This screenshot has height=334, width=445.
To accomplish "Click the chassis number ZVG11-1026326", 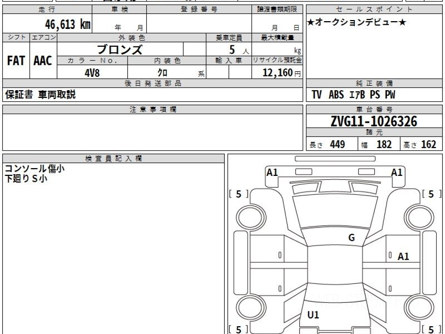I will pos(374,121).
